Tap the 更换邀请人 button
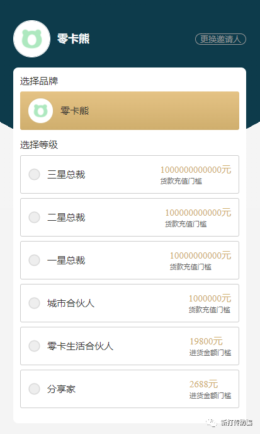 coord(220,39)
